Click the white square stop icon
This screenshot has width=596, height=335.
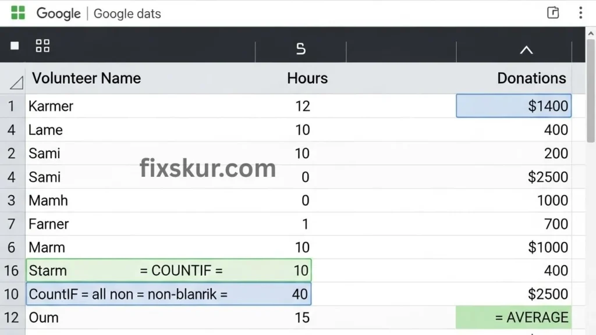tap(15, 46)
